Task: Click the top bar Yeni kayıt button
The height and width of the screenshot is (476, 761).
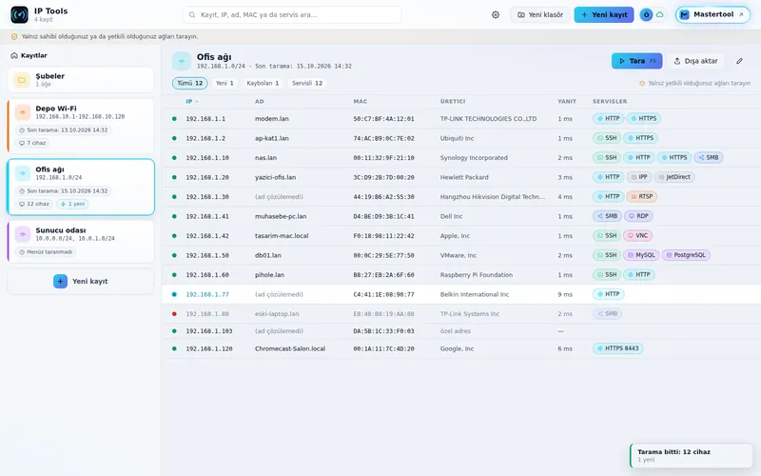Action: [x=604, y=14]
